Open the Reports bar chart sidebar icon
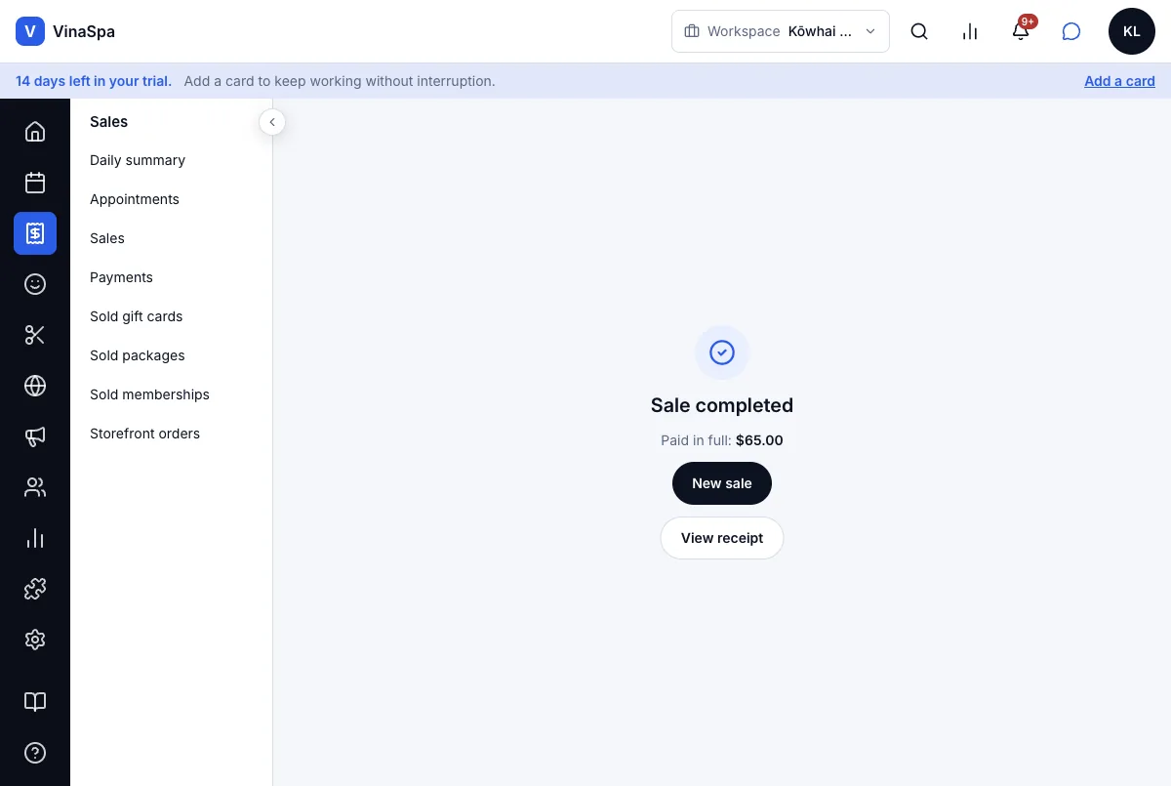 pyautogui.click(x=35, y=538)
